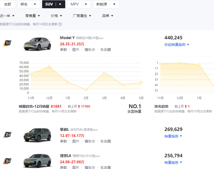Select the SUV category tab
The width and height of the screenshot is (214, 169).
(x=49, y=4)
